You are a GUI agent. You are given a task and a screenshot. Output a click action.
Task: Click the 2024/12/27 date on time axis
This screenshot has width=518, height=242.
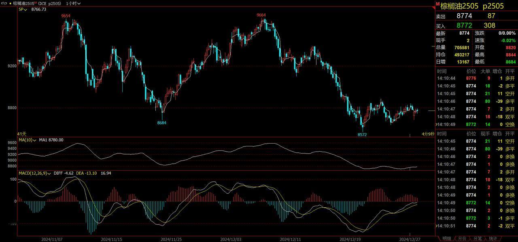(410, 239)
